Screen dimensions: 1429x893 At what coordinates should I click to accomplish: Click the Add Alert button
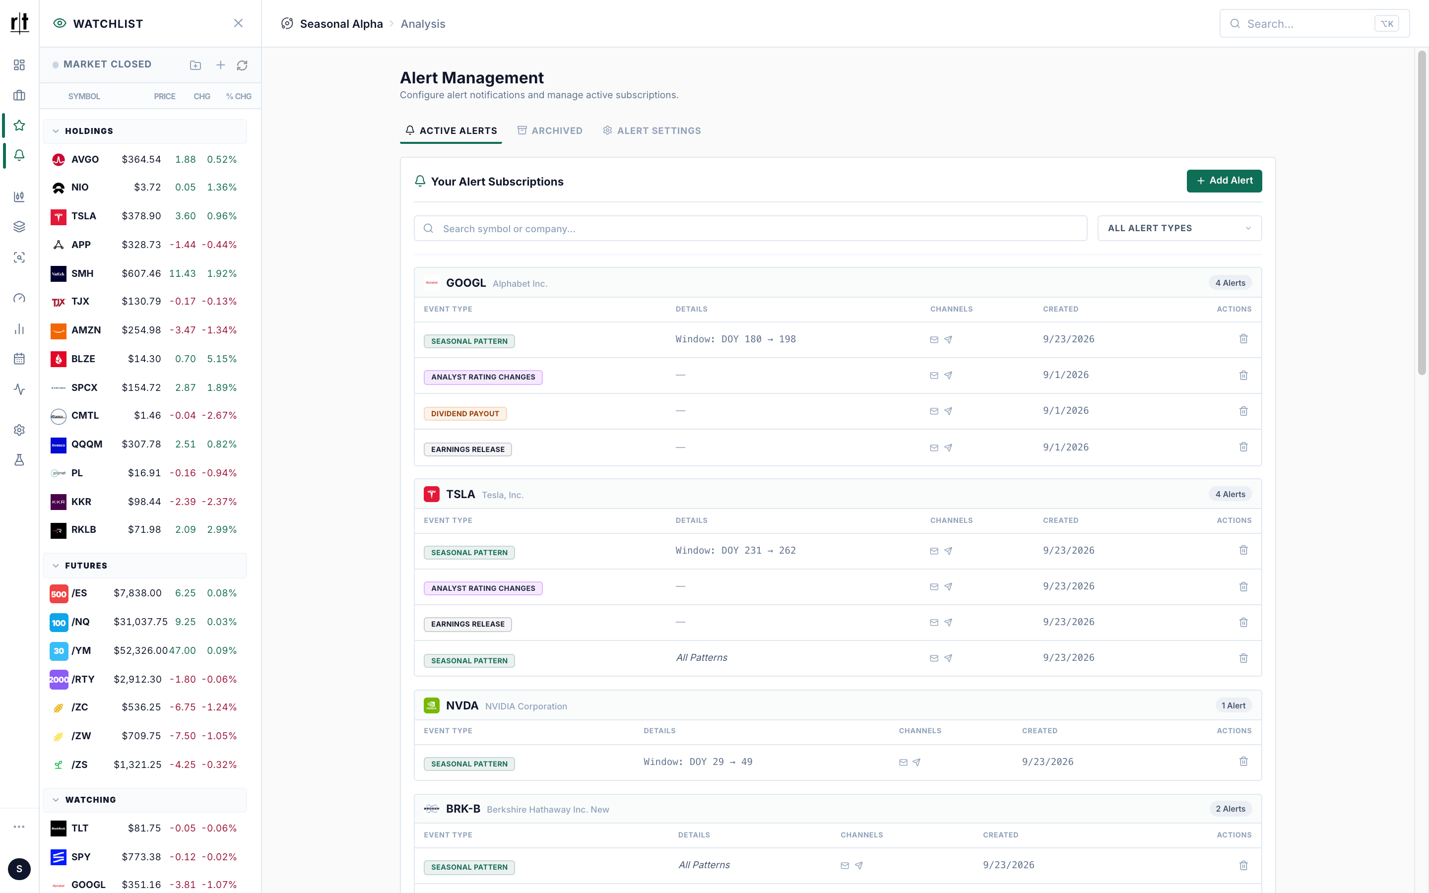(x=1224, y=181)
